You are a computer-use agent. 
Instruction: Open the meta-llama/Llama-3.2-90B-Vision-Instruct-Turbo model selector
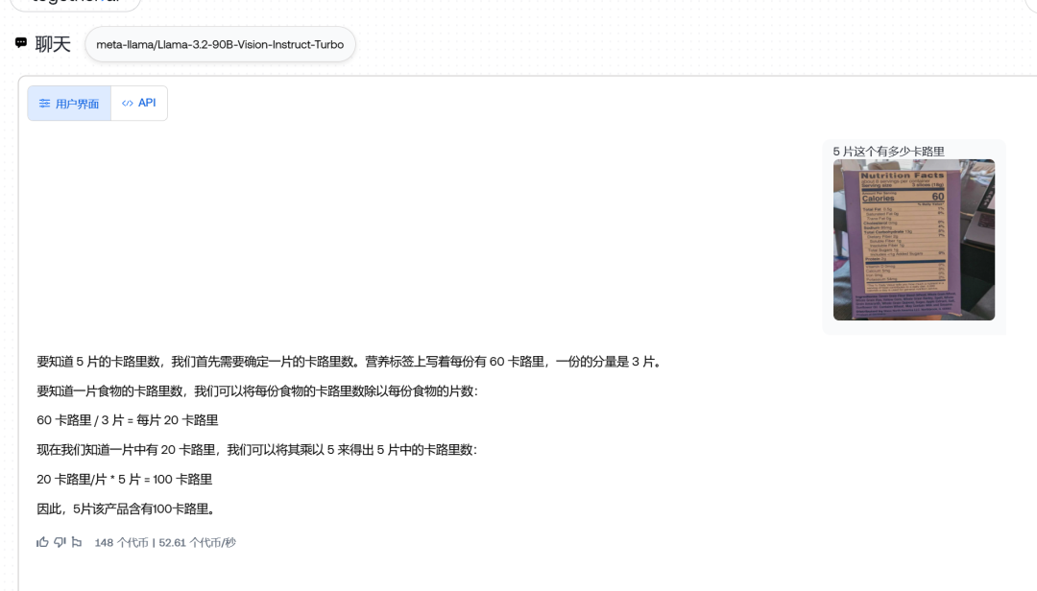[x=220, y=44]
